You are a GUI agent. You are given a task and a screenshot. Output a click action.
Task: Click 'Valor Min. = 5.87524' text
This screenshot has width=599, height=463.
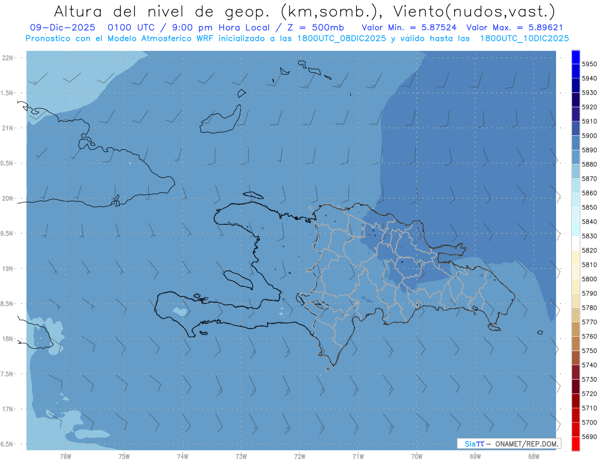(409, 27)
